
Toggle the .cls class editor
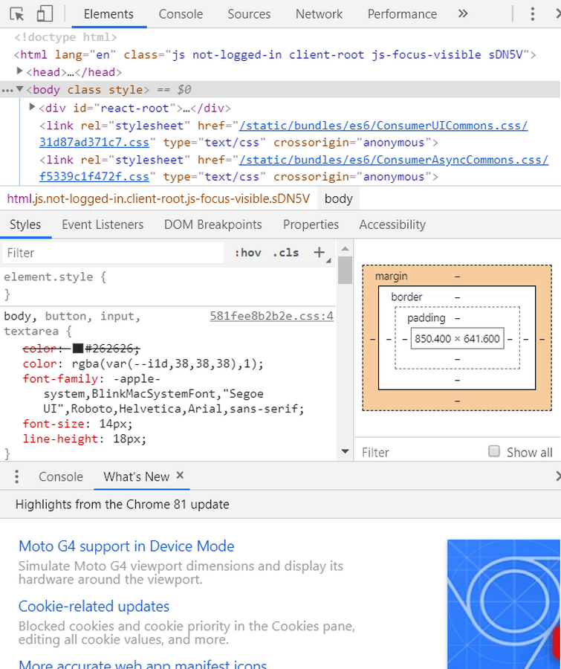[x=286, y=253]
